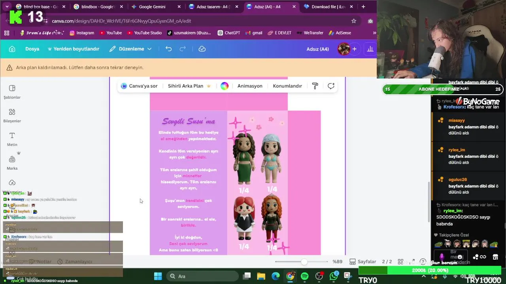Open the WeTransfer bookmark
506x284 pixels.
click(310, 33)
